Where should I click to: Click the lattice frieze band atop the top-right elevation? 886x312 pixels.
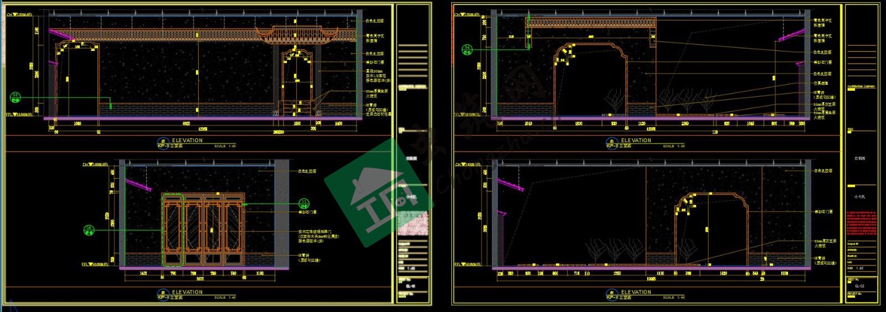click(590, 22)
